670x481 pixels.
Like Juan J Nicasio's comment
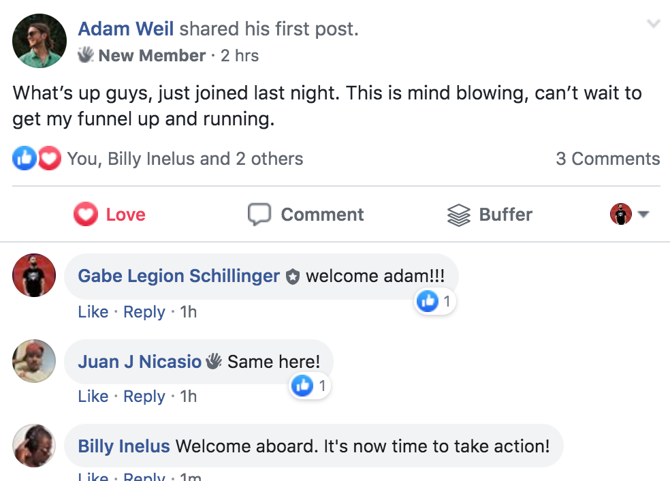(93, 397)
